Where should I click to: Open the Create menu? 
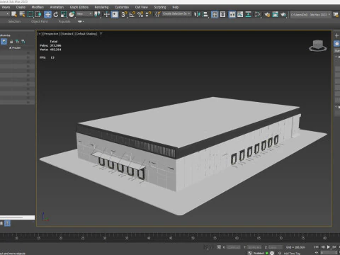21,7
